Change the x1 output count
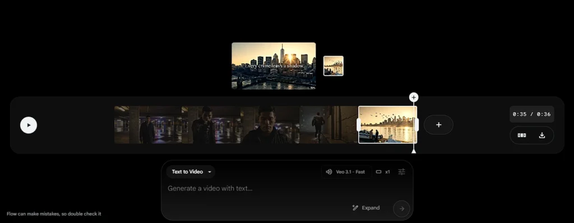The width and height of the screenshot is (574, 223). tap(387, 172)
